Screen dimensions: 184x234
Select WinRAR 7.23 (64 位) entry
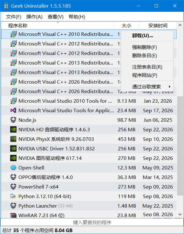[89, 215]
